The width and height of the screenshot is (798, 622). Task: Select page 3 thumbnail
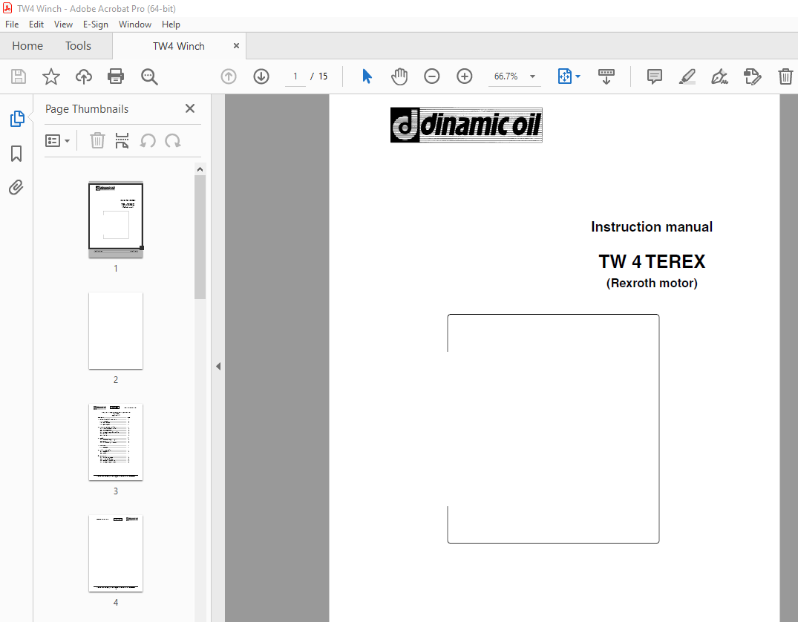click(x=116, y=442)
